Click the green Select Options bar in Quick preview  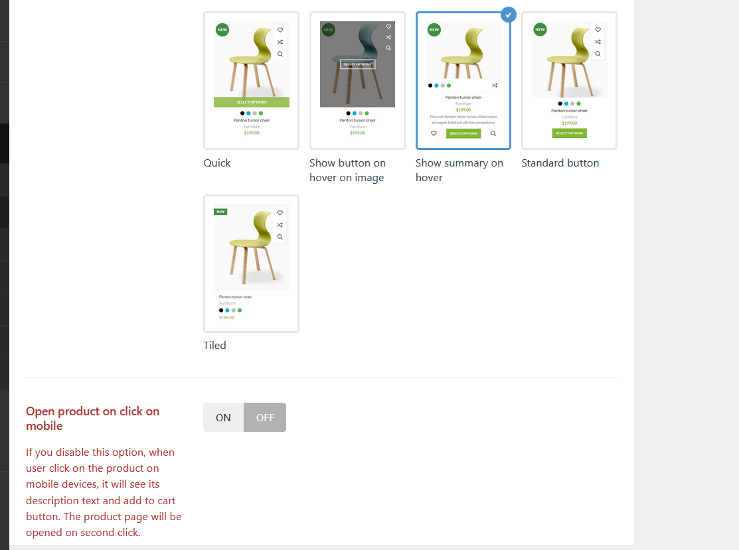pos(252,102)
